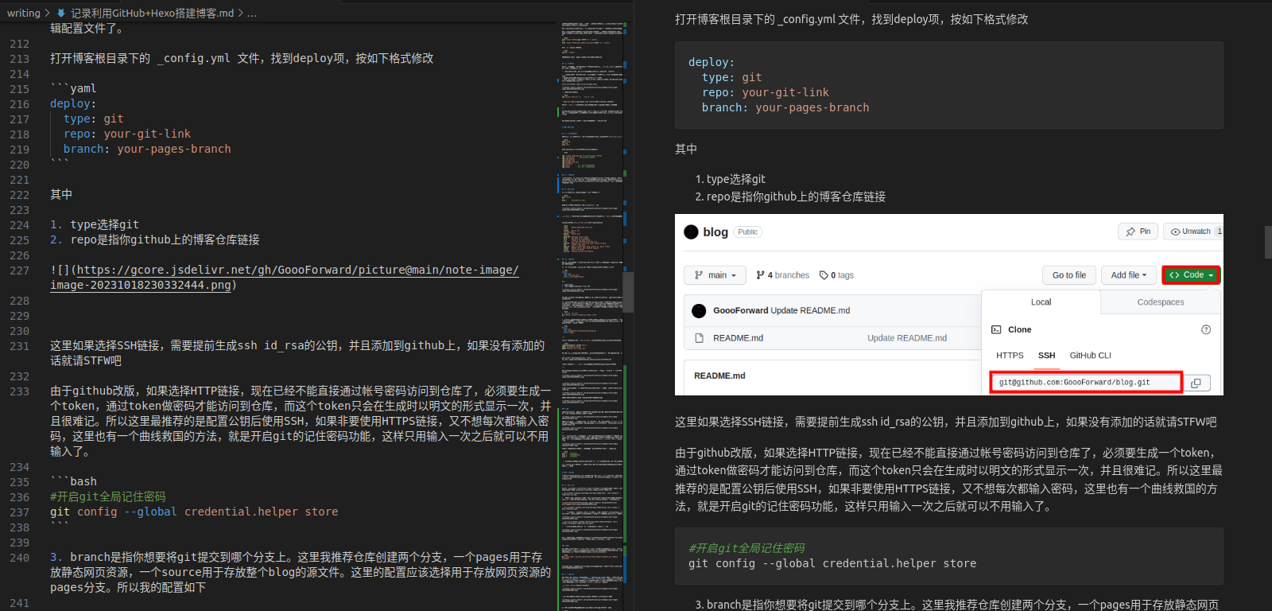Click the editor paragraph starting "这里如果选择SSH链接"
The image size is (1272, 611).
298,353
